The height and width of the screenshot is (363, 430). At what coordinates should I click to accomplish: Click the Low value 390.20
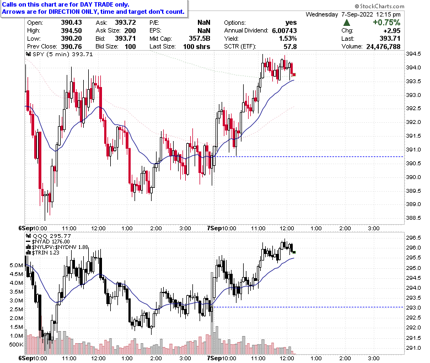71,39
